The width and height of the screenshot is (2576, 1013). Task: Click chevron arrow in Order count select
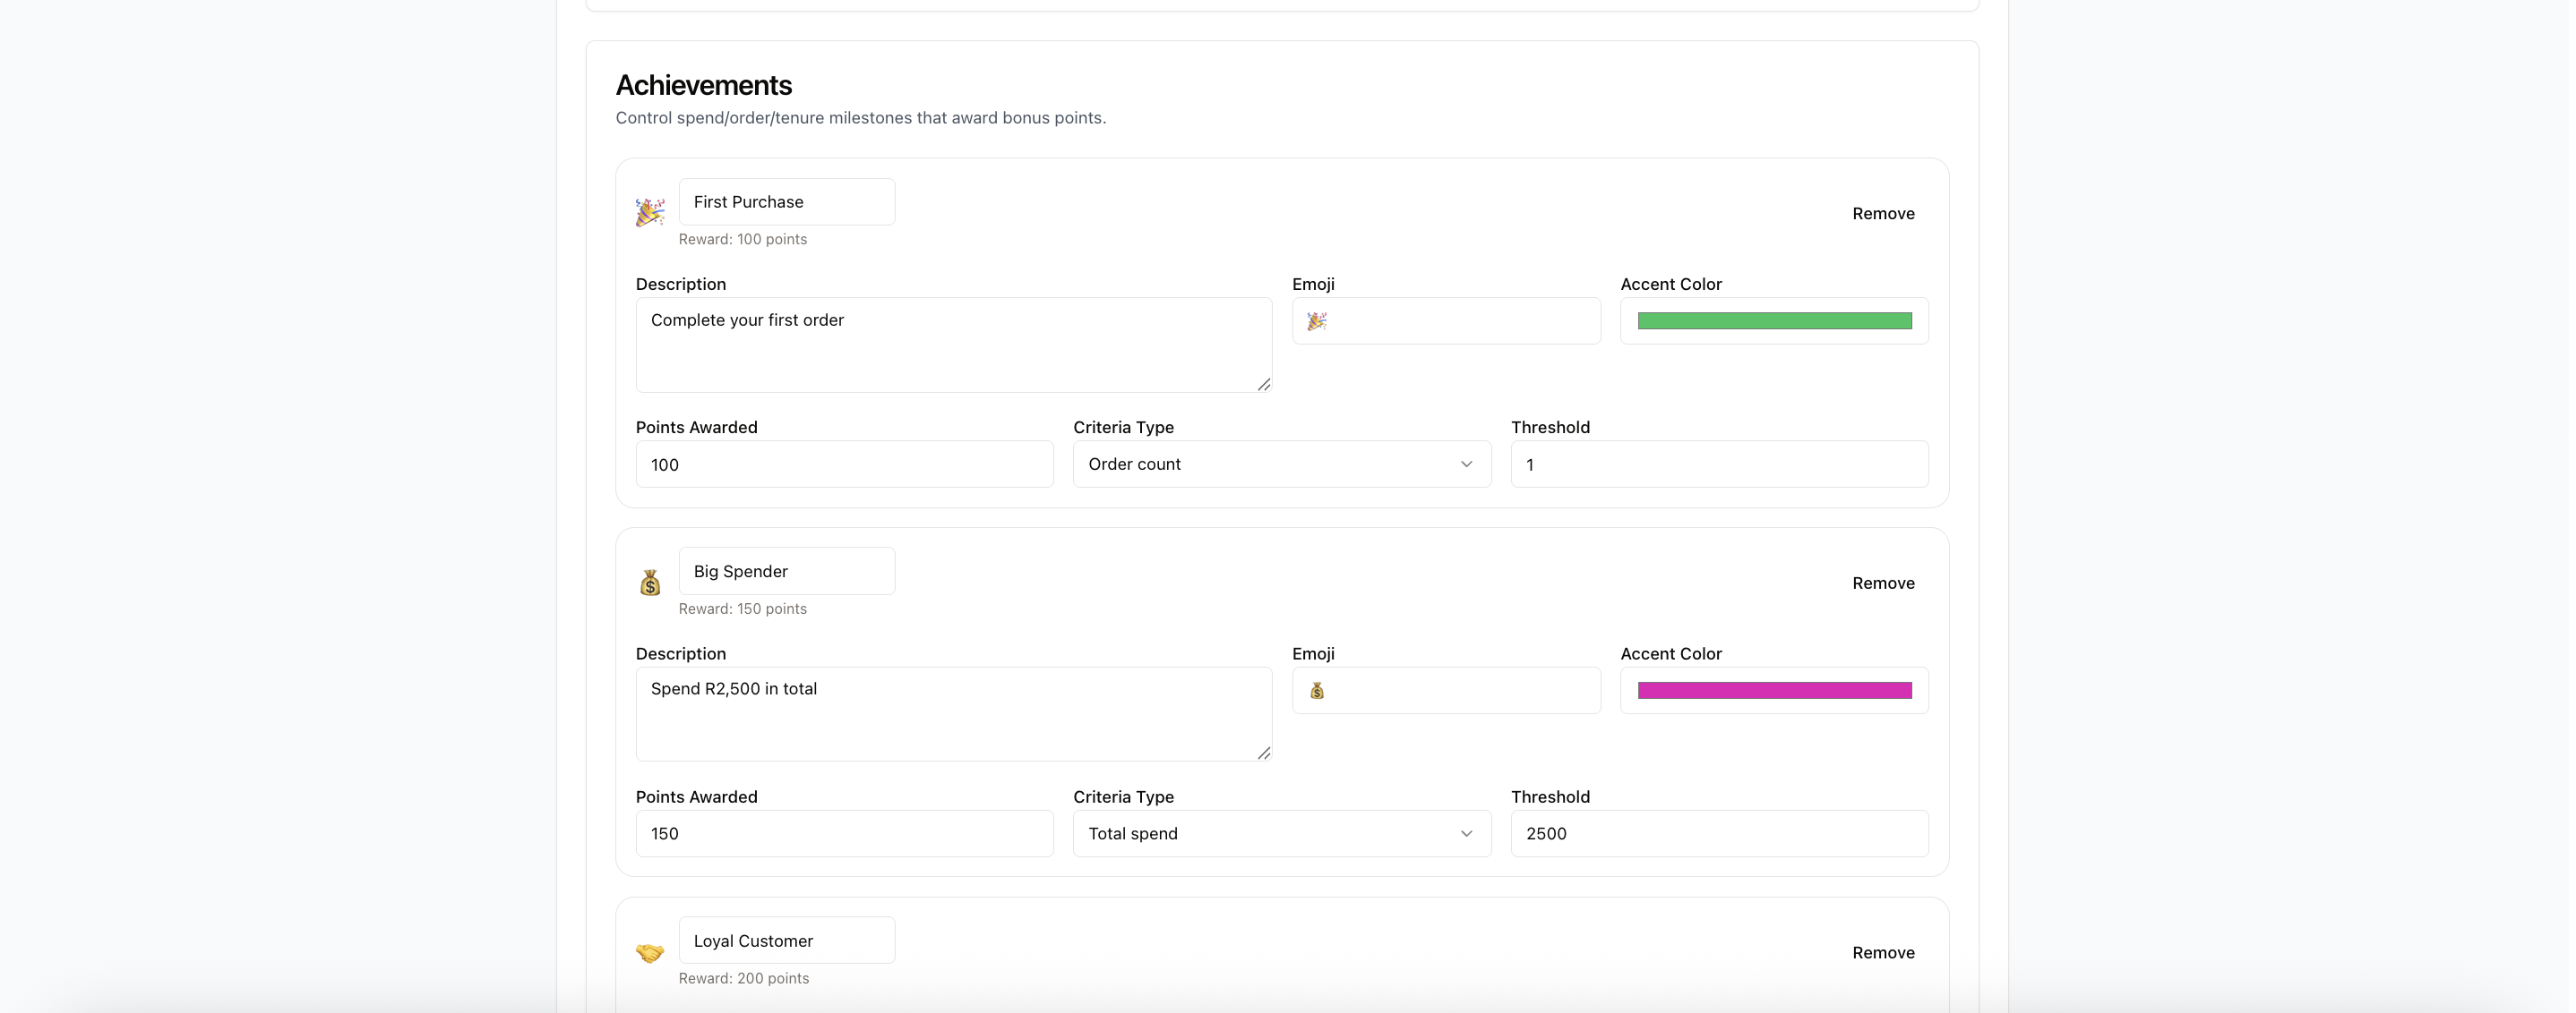1465,464
